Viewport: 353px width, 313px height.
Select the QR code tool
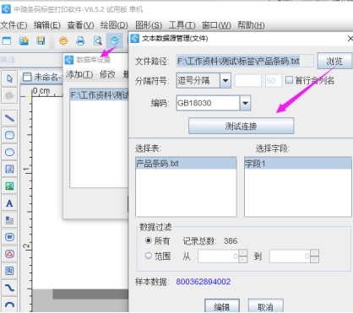pyautogui.click(x=9, y=271)
